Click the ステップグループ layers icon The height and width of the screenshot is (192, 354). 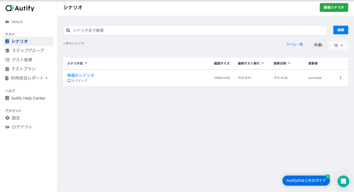coord(8,51)
